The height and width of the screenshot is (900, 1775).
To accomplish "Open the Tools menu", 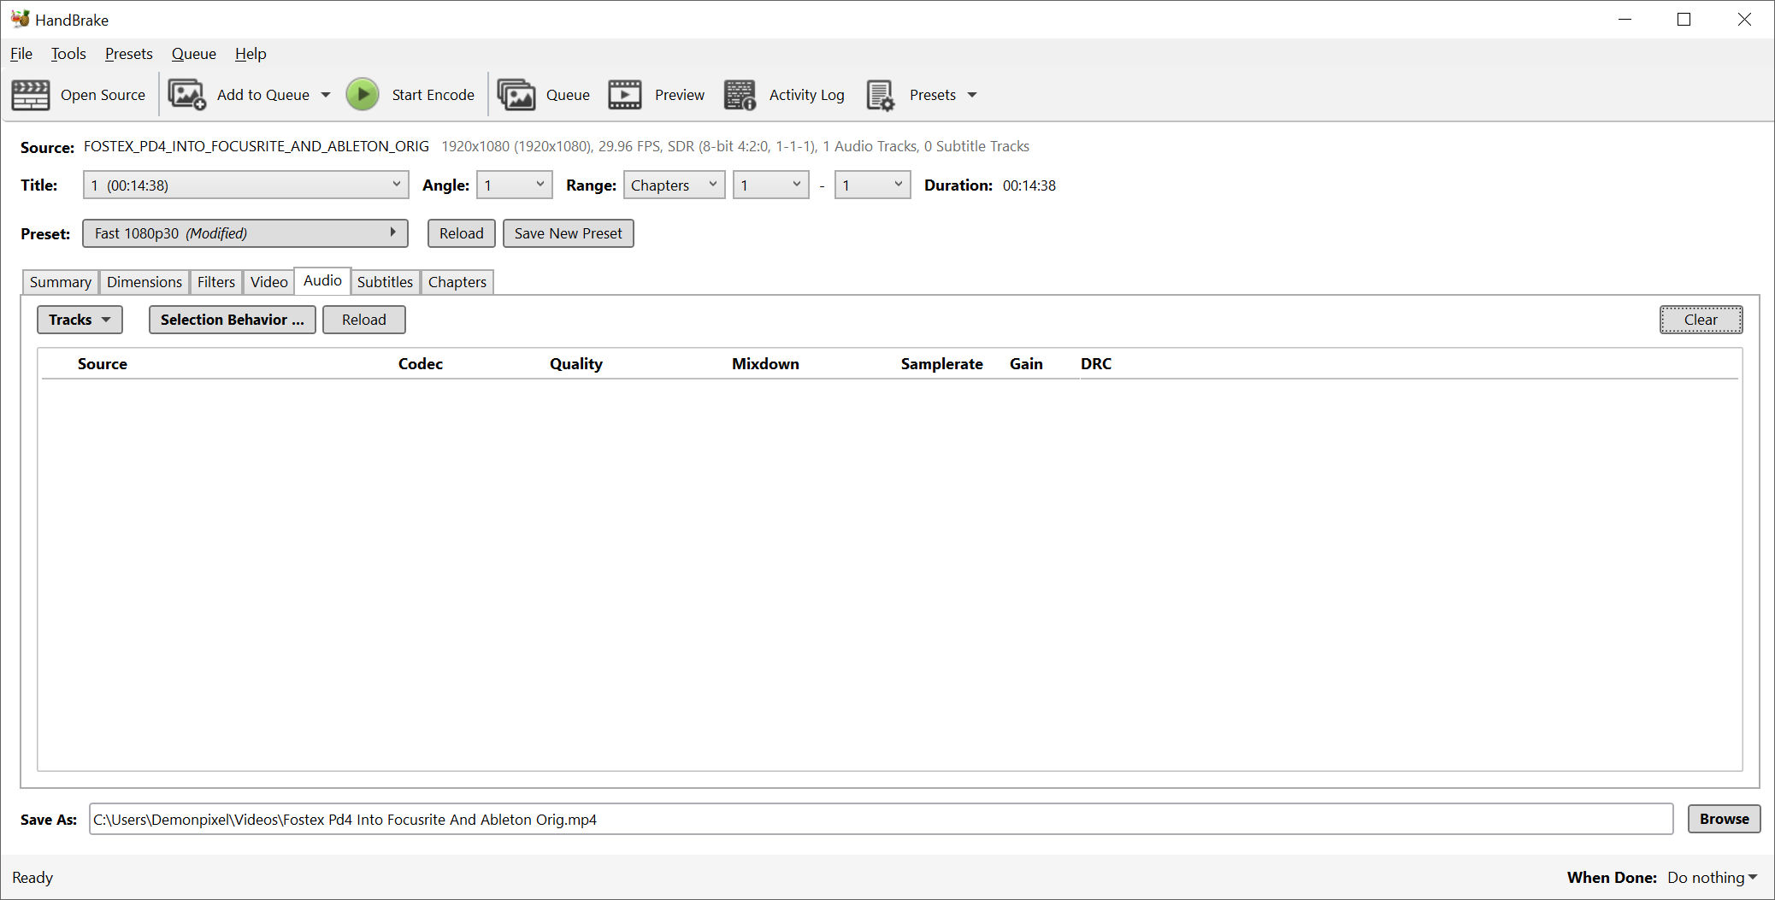I will (68, 54).
